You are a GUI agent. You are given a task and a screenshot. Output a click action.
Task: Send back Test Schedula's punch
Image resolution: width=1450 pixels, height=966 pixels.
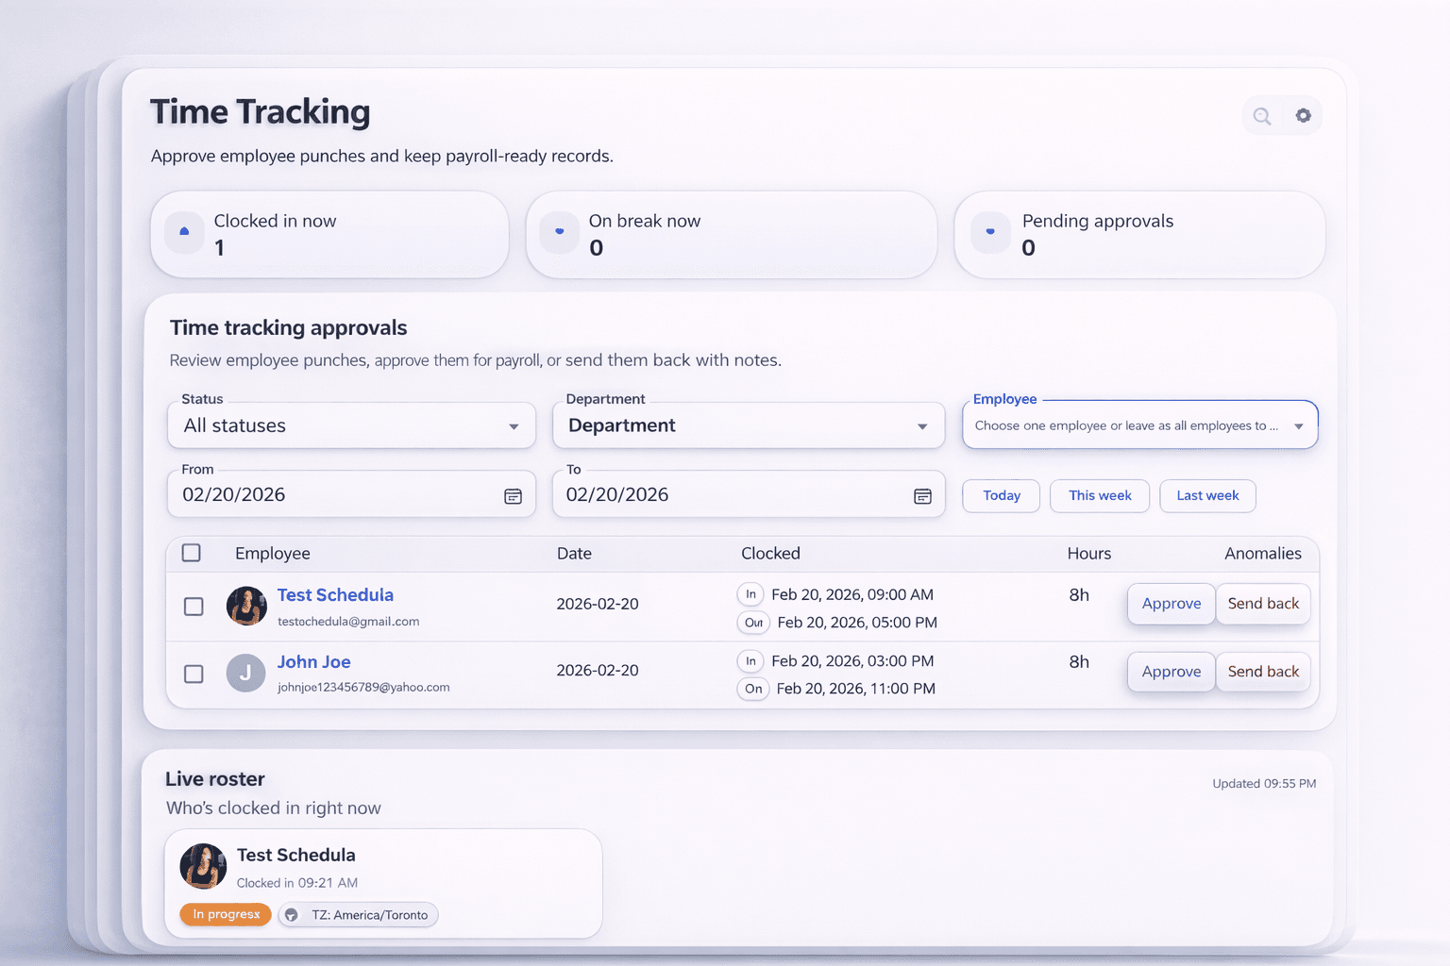pos(1263,604)
